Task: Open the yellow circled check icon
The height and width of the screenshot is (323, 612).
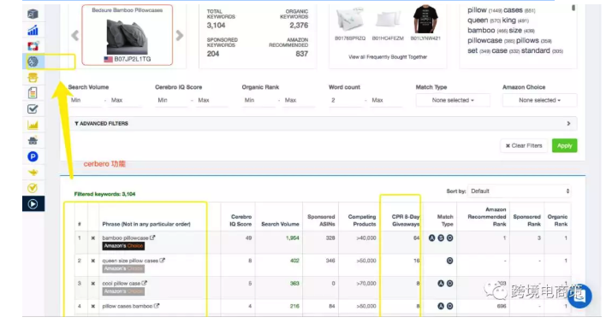Action: pos(33,188)
